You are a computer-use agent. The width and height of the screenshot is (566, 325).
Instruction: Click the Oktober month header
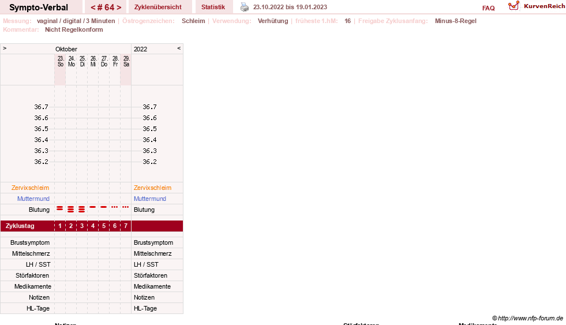tap(66, 49)
